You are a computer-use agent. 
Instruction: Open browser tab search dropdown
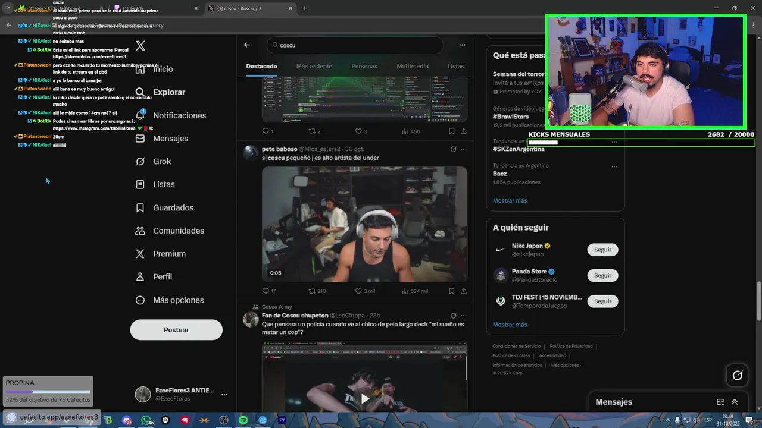(x=8, y=8)
